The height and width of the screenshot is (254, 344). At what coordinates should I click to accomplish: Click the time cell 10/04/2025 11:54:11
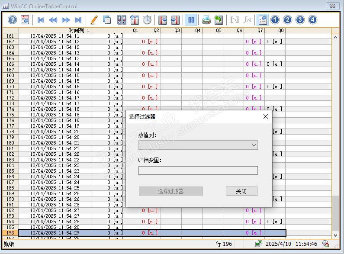coord(55,36)
